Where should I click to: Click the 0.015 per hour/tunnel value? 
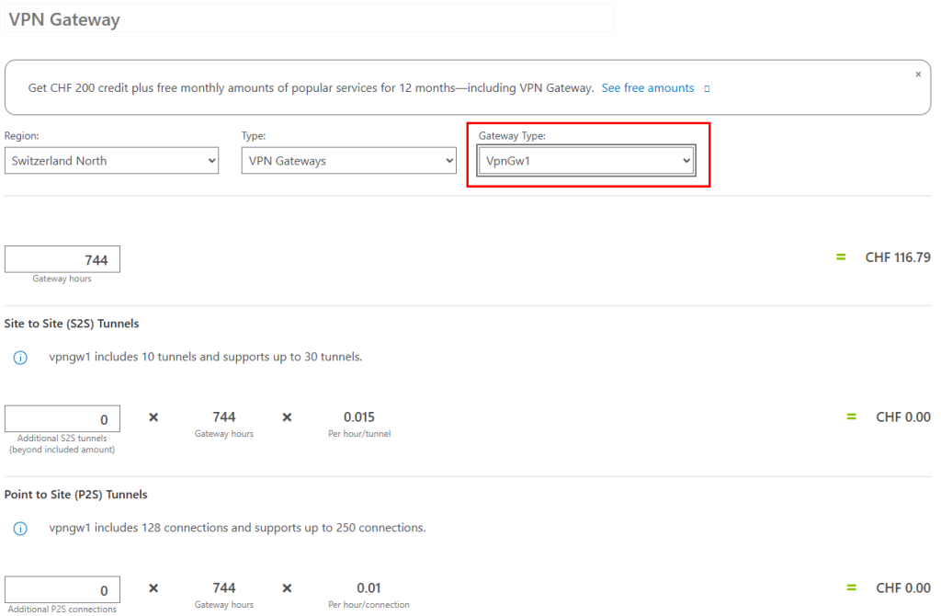[x=359, y=417]
